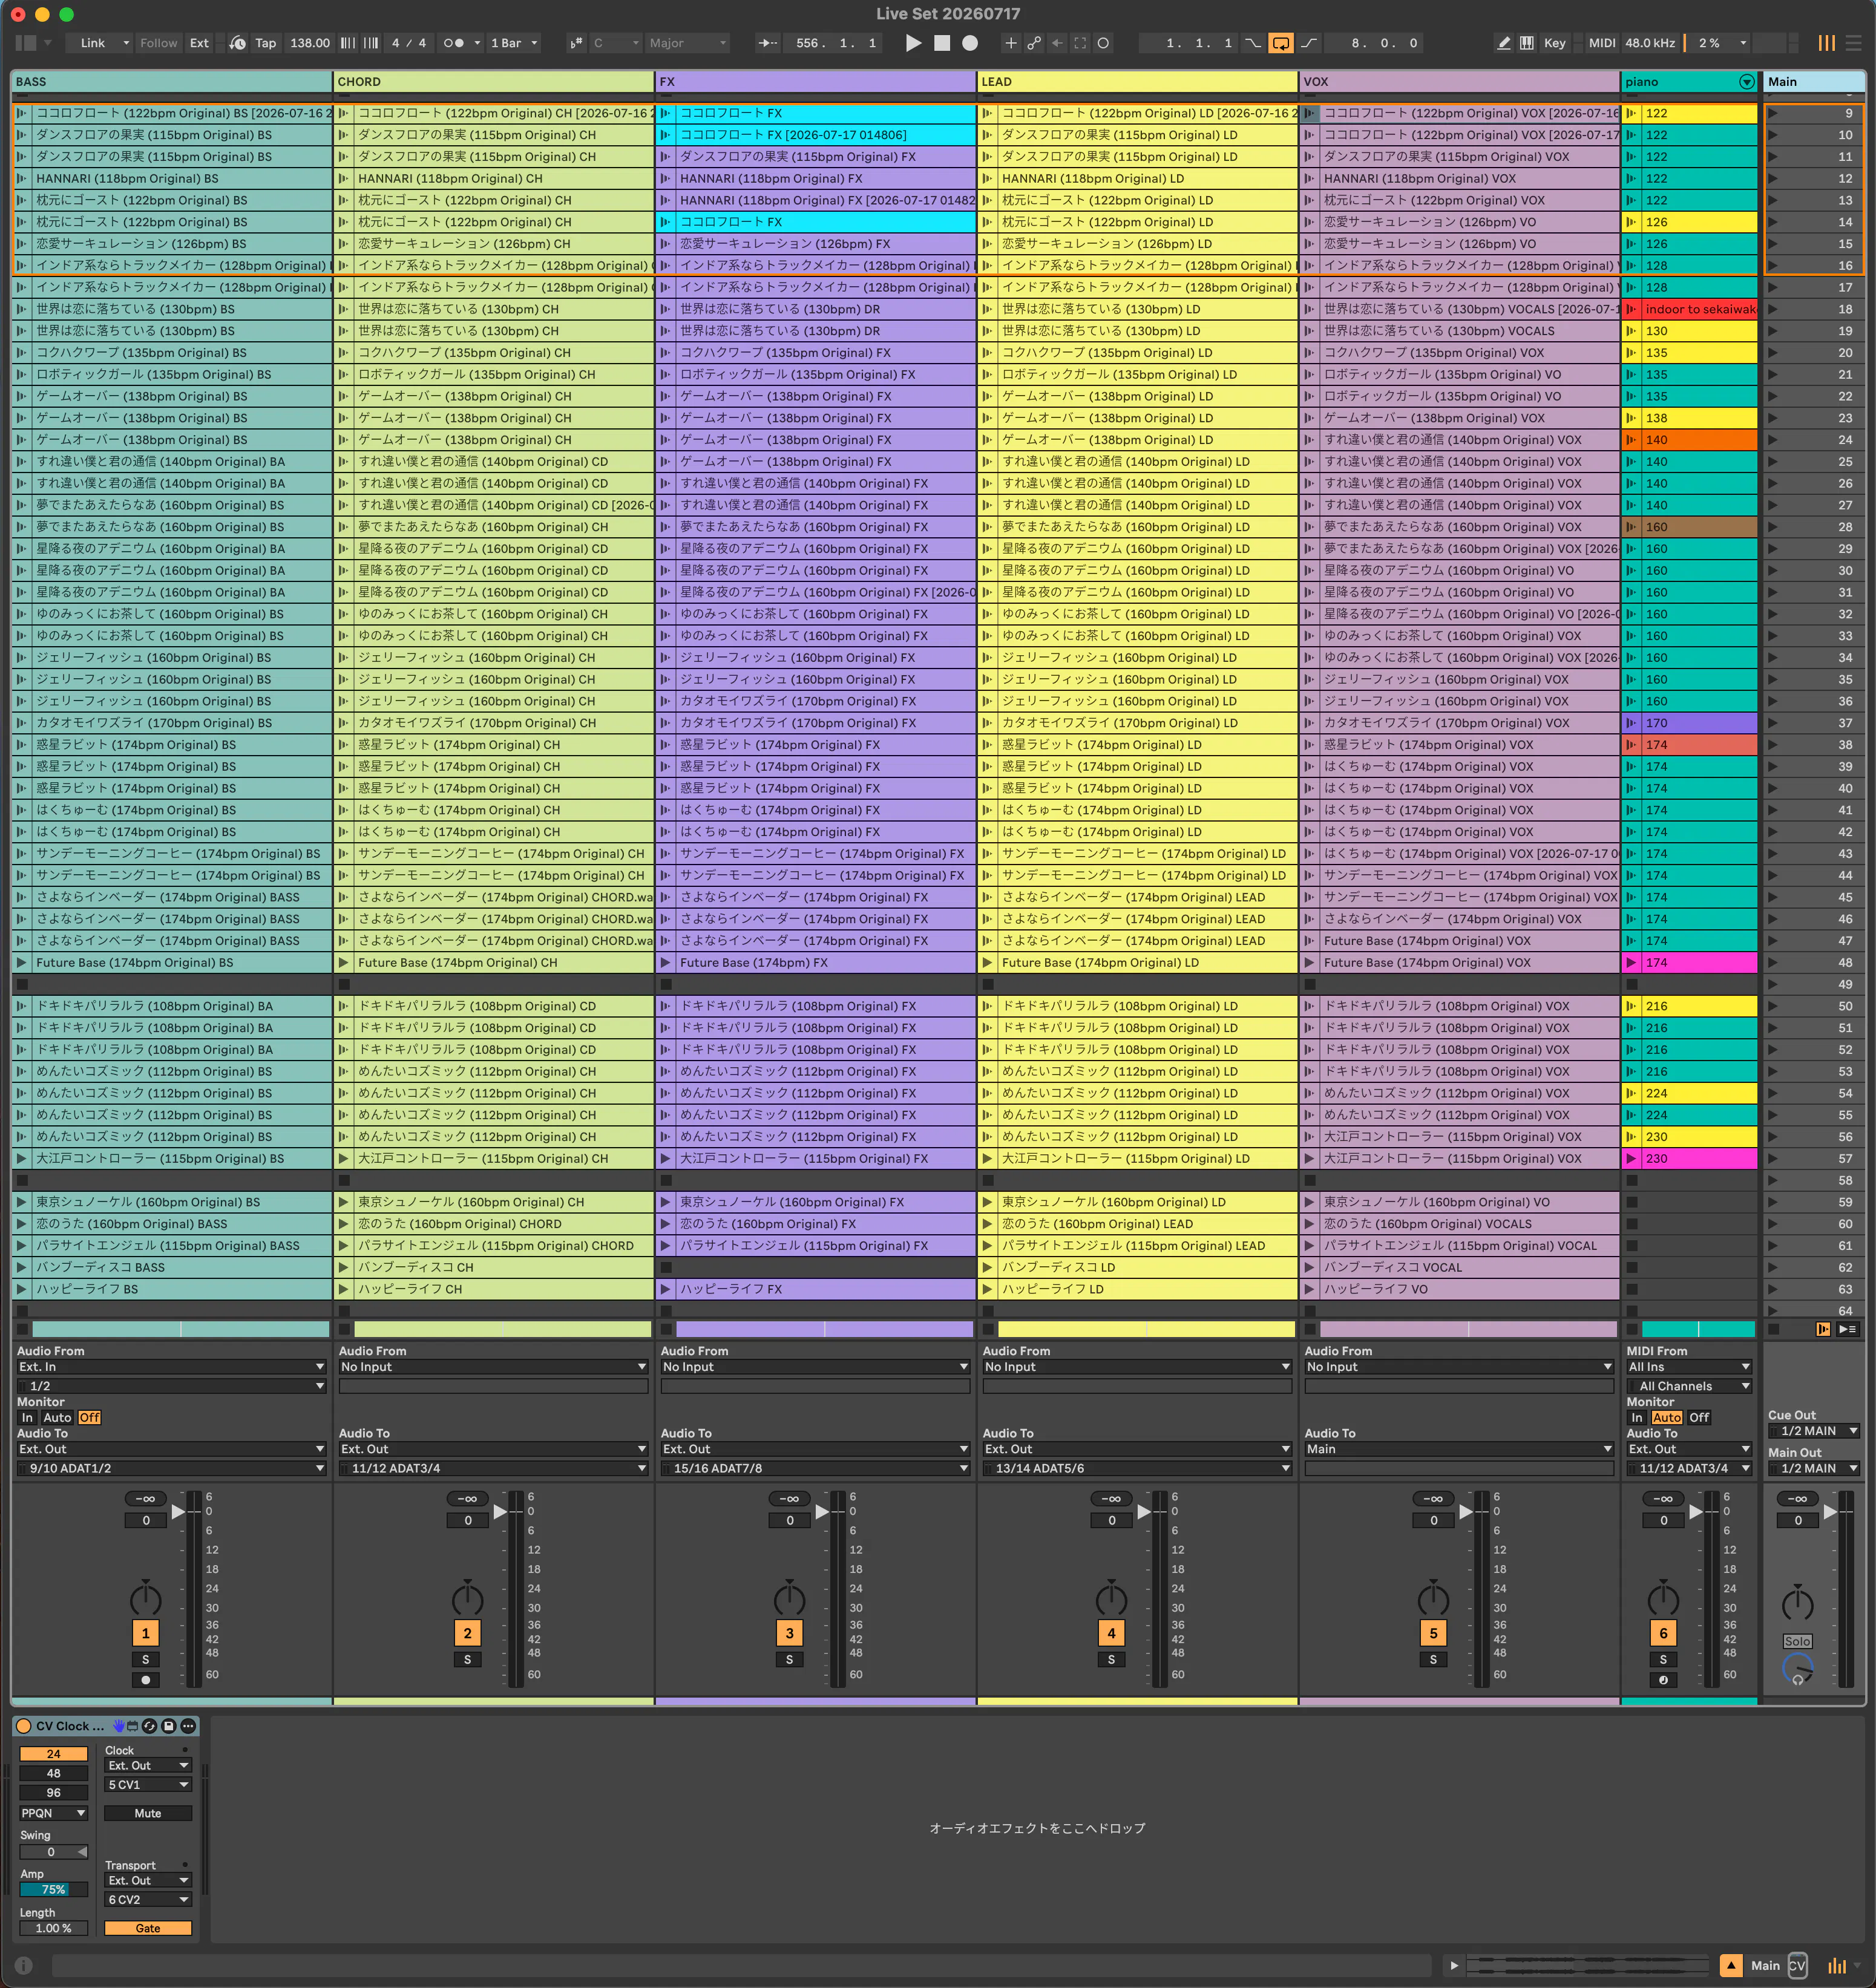Toggle the computer MIDI keyboard icon

point(1527,43)
